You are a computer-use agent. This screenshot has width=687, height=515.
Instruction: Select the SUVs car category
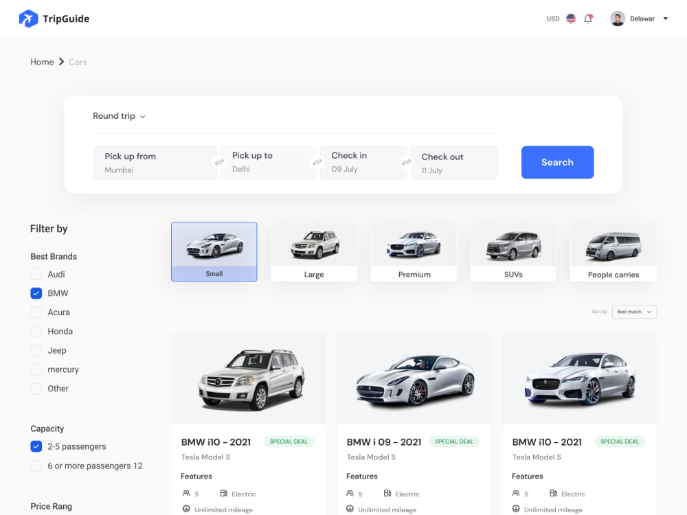tap(513, 252)
